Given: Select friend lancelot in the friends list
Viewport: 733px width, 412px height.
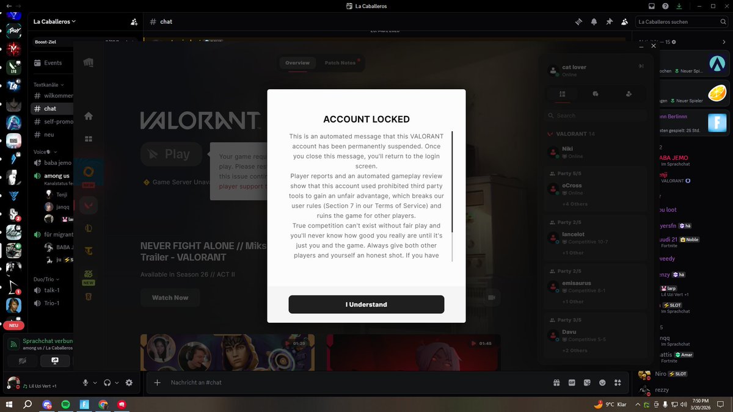Looking at the screenshot, I should (x=596, y=238).
